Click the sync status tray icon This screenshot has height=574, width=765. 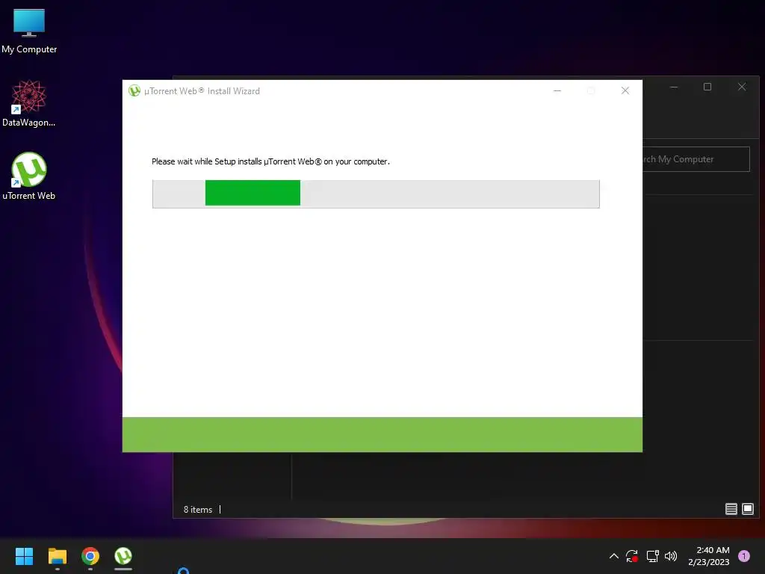(632, 556)
